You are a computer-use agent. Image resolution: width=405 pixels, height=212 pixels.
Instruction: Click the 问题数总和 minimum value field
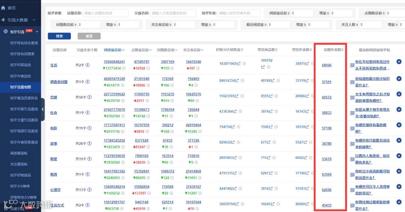(x=88, y=25)
